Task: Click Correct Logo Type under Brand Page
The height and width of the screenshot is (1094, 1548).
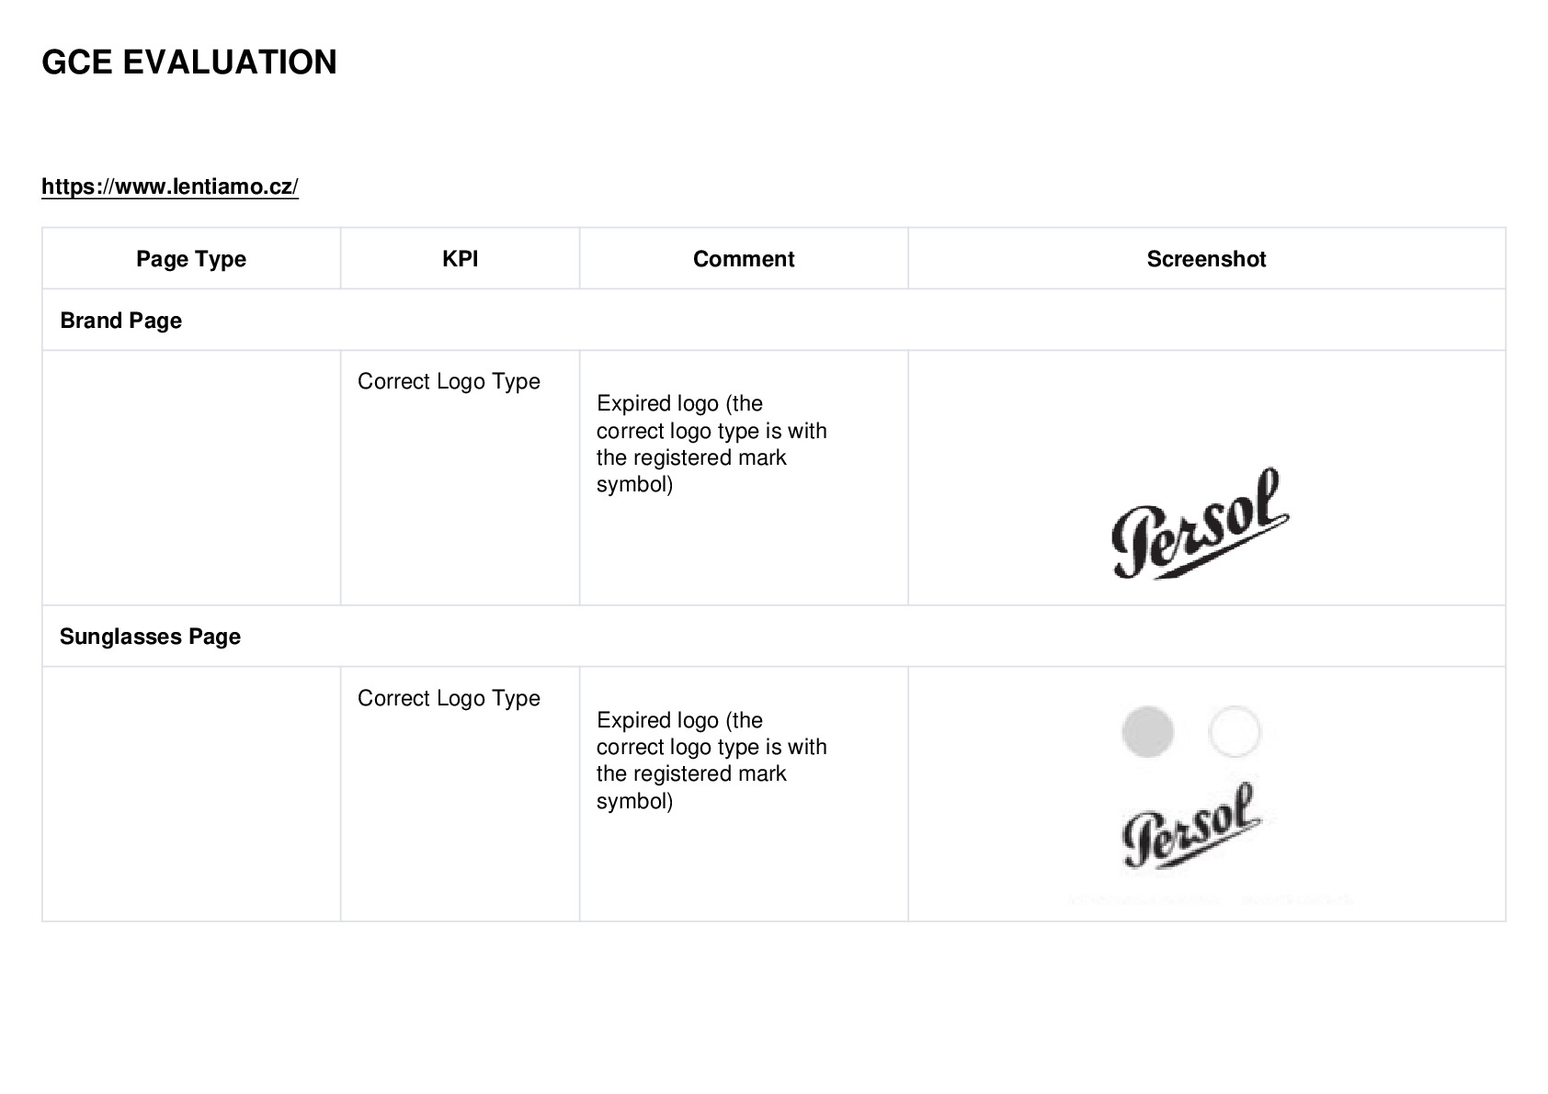Action: click(449, 381)
